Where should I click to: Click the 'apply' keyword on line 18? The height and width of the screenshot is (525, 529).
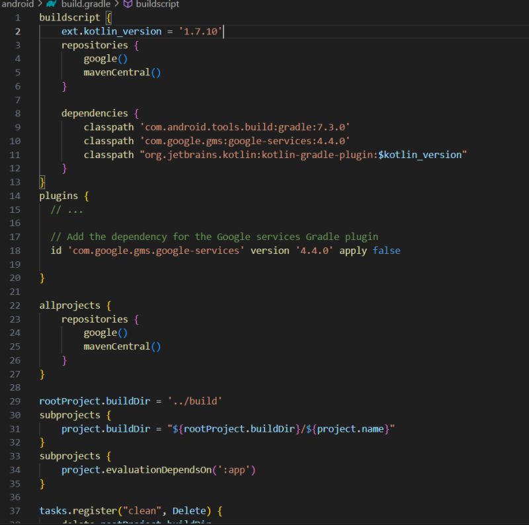(353, 251)
